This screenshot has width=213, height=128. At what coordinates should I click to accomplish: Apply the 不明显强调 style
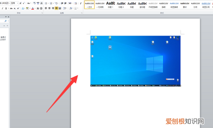[x=153, y=5]
